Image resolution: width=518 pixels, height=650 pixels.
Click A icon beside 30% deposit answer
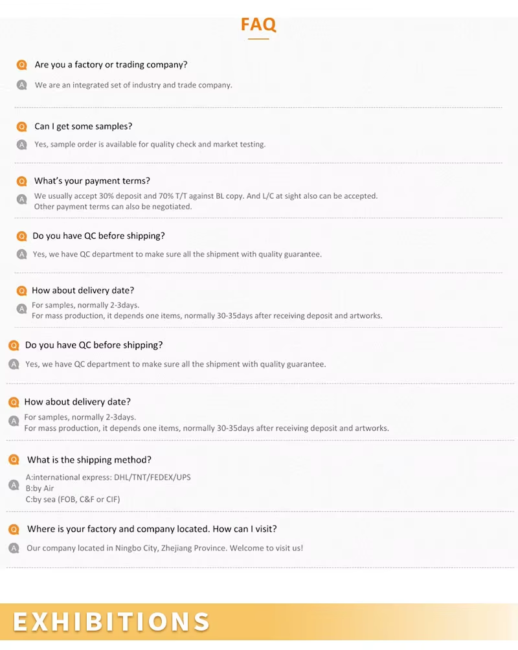(x=21, y=199)
